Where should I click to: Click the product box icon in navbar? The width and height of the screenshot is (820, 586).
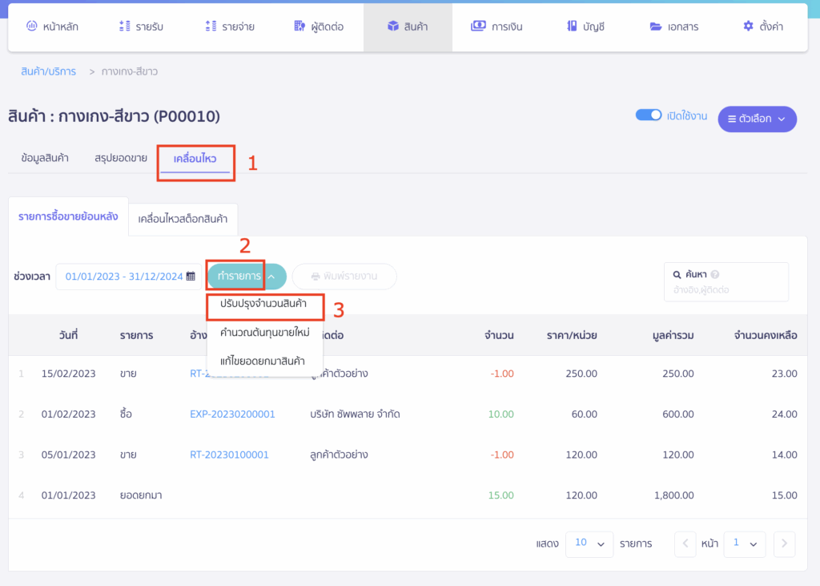click(x=392, y=26)
